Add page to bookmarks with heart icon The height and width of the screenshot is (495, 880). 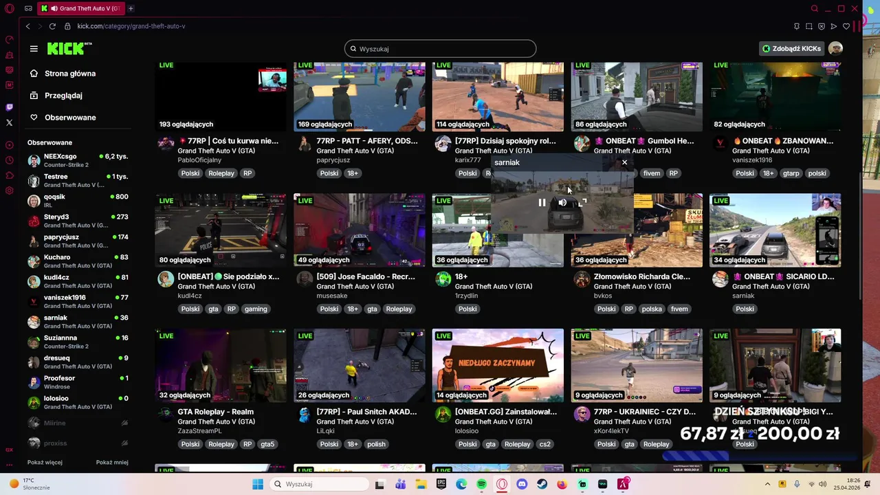point(846,26)
